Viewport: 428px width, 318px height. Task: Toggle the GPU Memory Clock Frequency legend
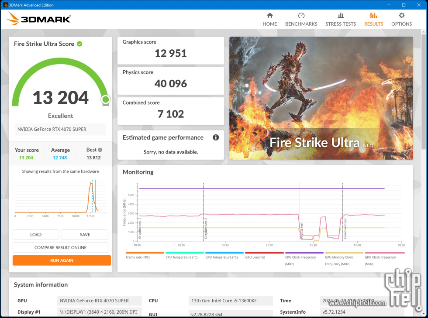click(344, 259)
